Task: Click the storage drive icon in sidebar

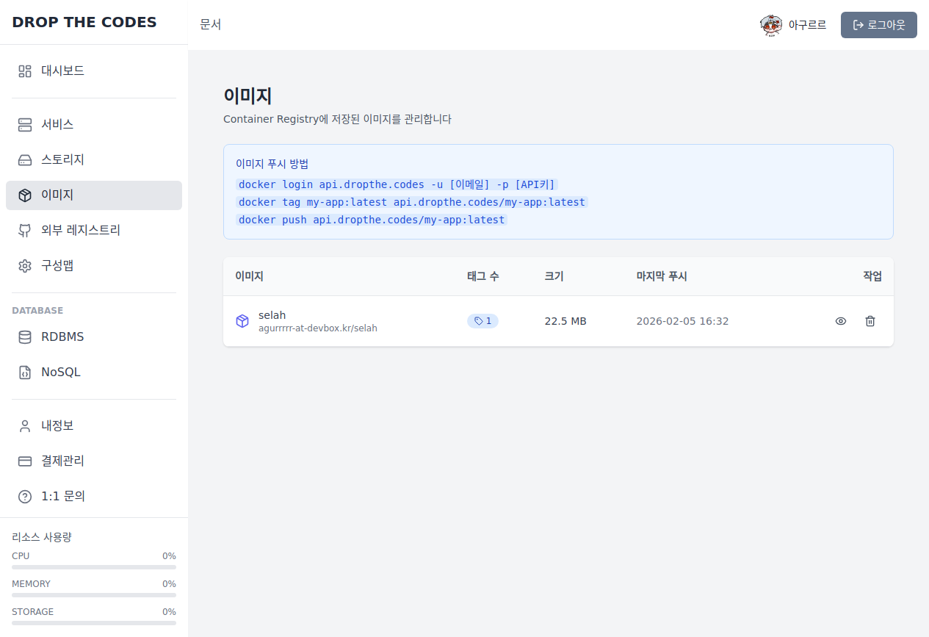Action: click(25, 160)
